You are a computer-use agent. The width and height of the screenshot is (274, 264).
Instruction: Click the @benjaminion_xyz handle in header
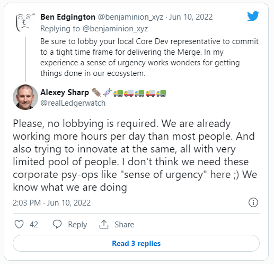[130, 17]
